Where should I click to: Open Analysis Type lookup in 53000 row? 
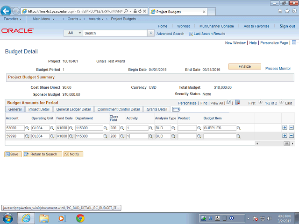tap(173, 128)
